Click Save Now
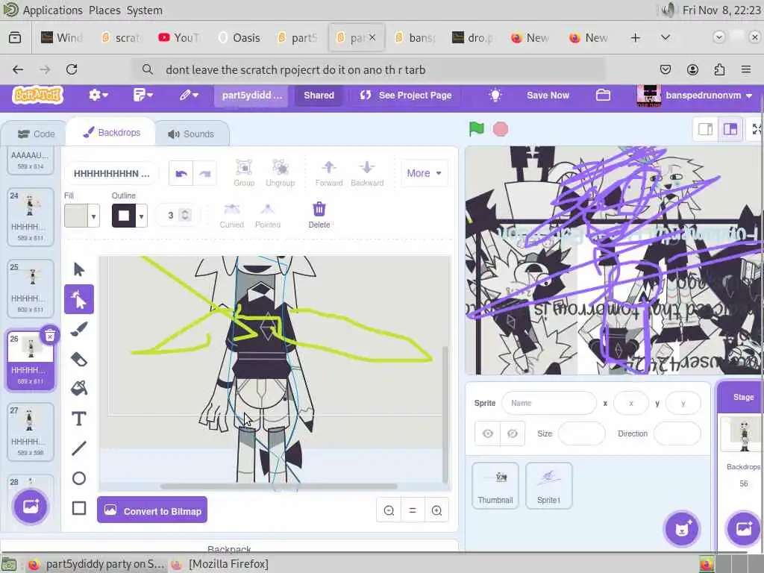The height and width of the screenshot is (573, 764). [548, 95]
